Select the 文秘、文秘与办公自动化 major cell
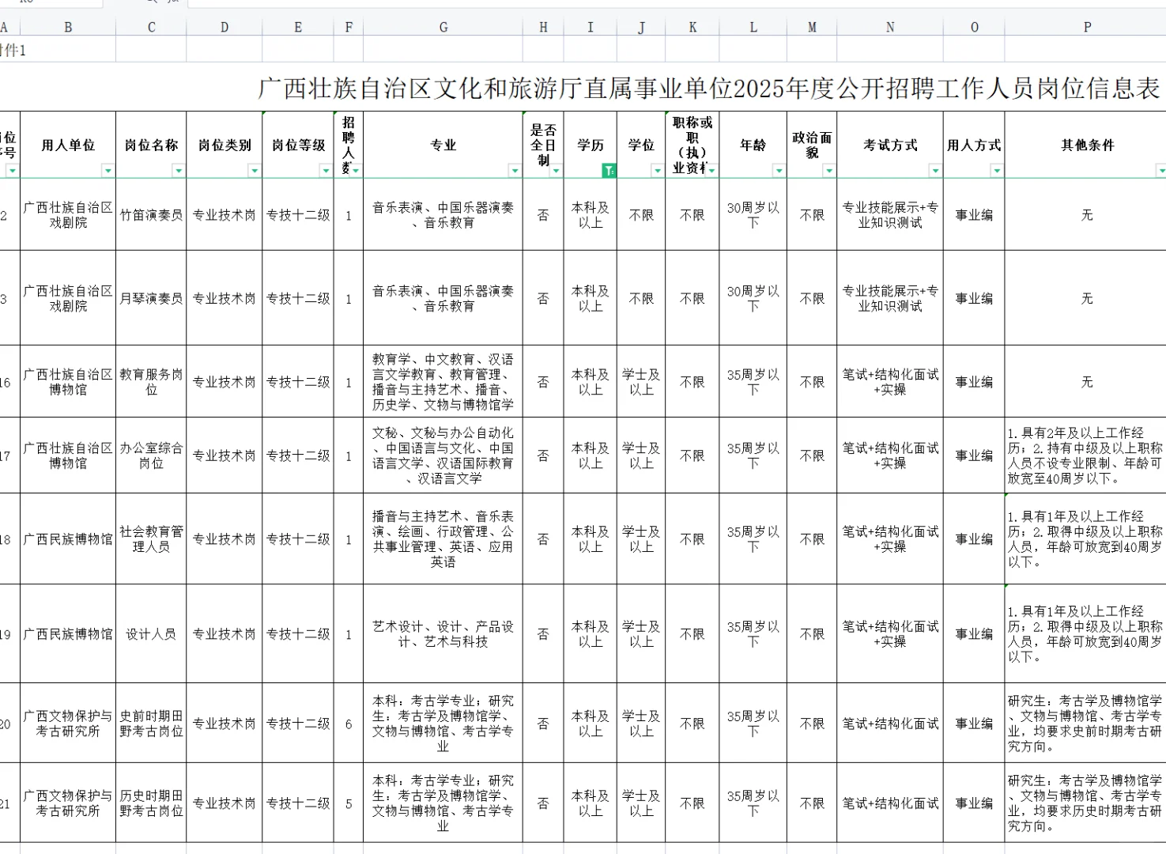The image size is (1166, 854). click(x=443, y=455)
